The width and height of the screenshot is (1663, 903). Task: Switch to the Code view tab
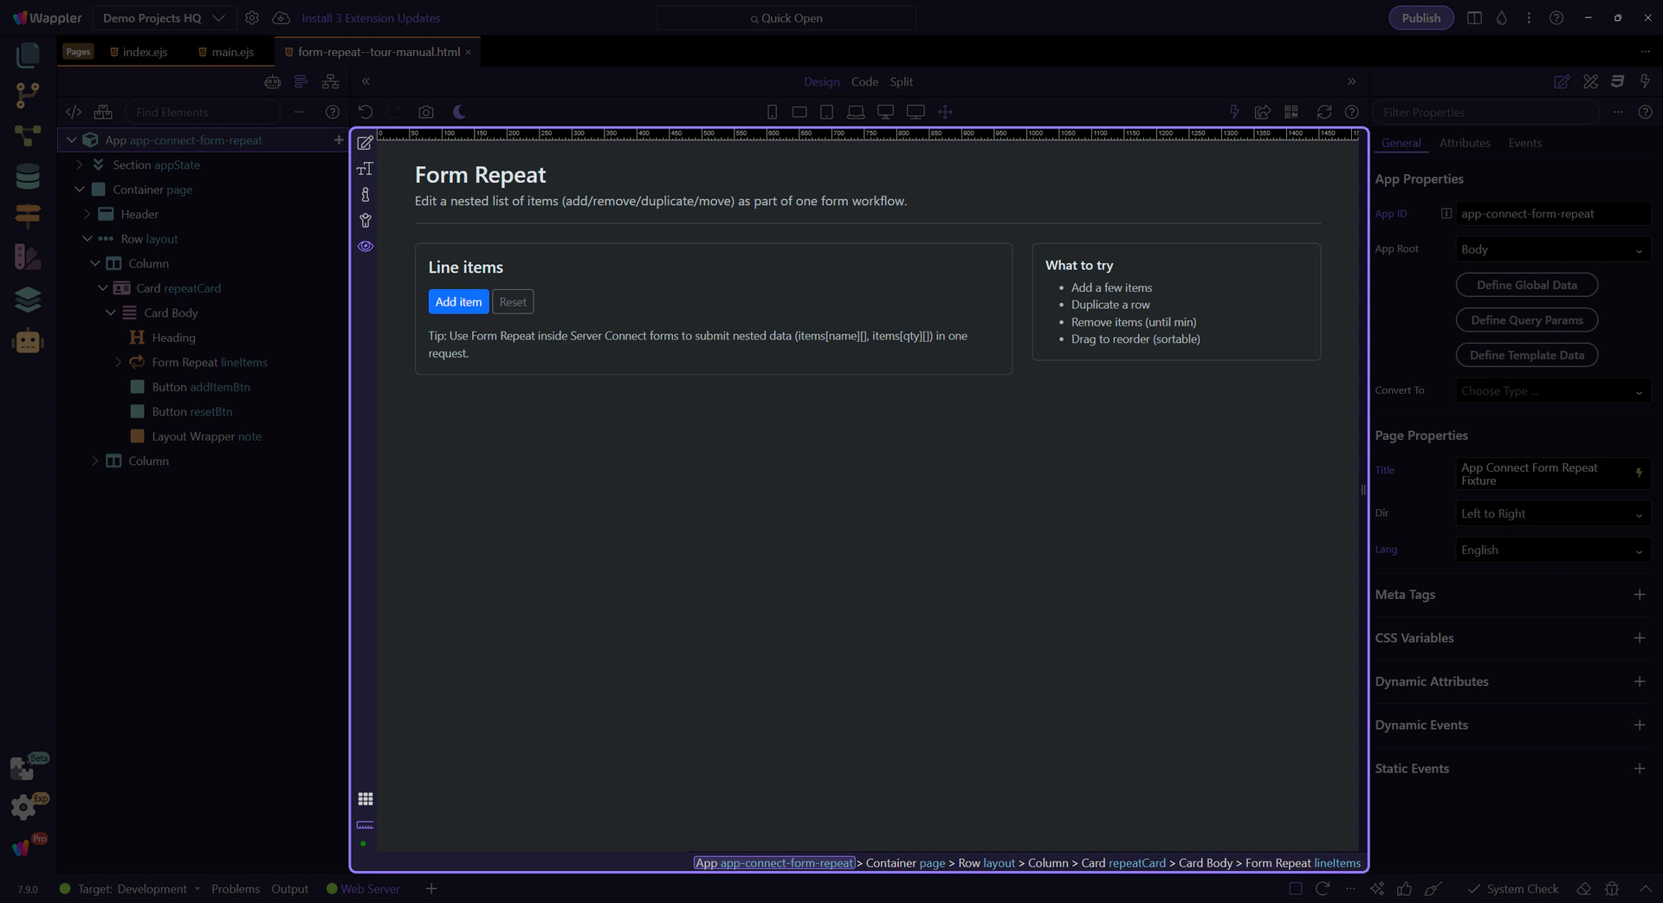pos(864,81)
